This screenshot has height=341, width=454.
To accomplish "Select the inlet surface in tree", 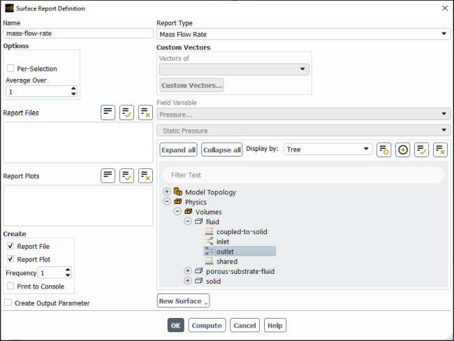I will [x=223, y=242].
